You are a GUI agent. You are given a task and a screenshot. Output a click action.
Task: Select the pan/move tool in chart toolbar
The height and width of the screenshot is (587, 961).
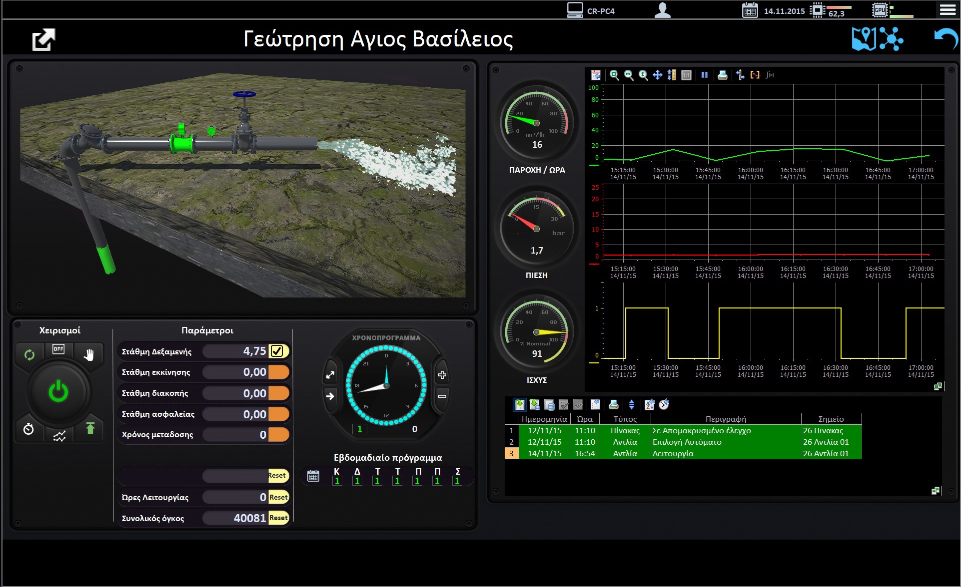658,75
